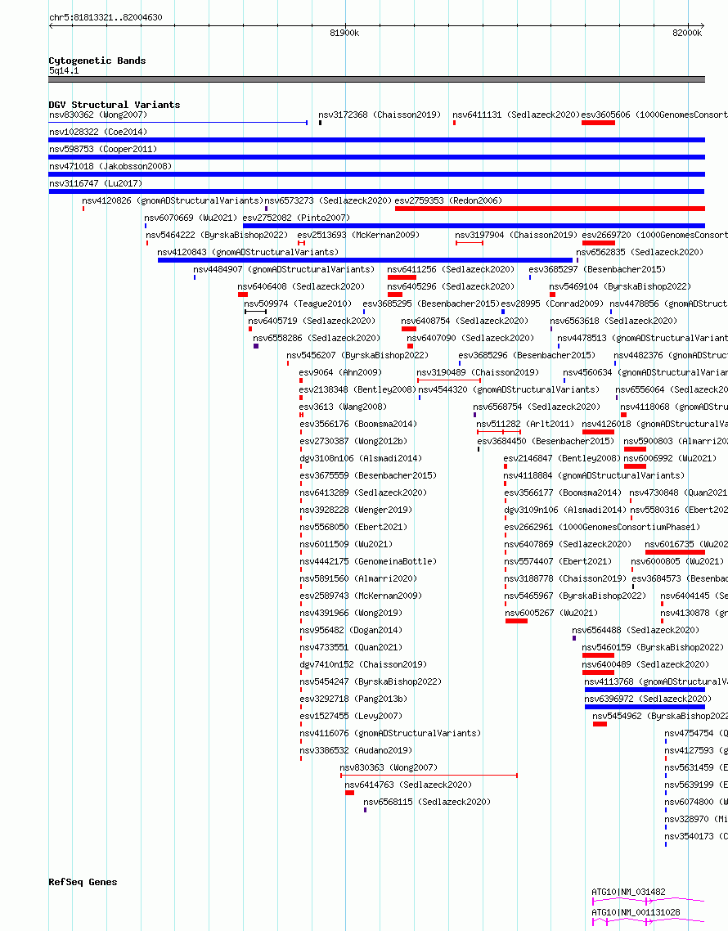Click esv3566176 (Boomsma2014) label
Image resolution: width=728 pixels, height=931 pixels.
point(358,425)
